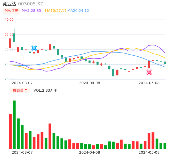Viewport: 177px width, 156px height.
Task: Click the stock name 竞业达
Action: [10, 4]
